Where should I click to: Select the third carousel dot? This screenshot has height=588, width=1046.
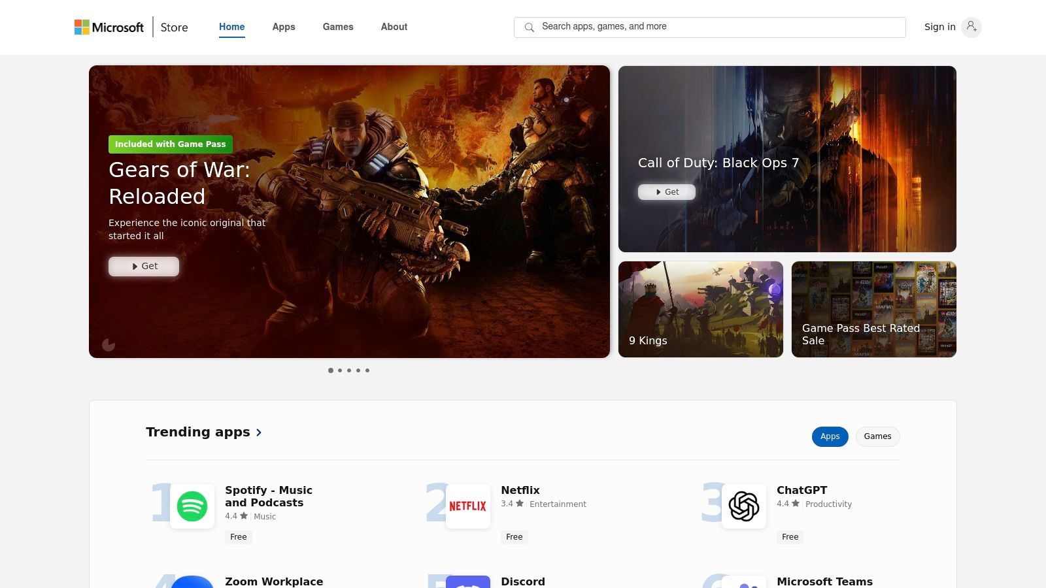[349, 370]
